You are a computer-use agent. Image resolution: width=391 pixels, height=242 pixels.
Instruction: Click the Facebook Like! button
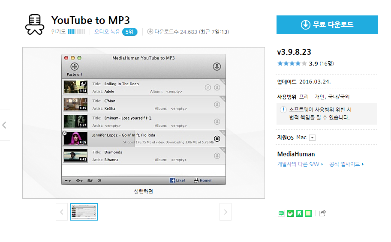pyautogui.click(x=177, y=180)
